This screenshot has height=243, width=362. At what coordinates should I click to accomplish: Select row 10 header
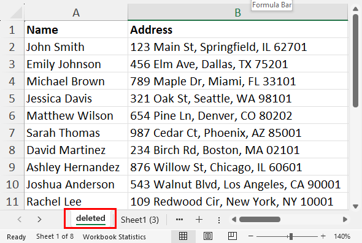point(12,184)
